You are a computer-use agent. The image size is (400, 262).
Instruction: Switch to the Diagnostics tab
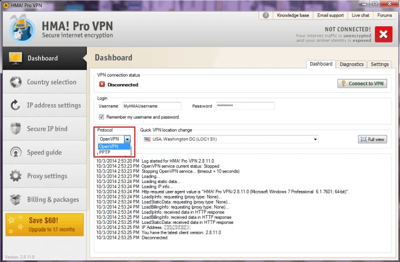pos(351,64)
